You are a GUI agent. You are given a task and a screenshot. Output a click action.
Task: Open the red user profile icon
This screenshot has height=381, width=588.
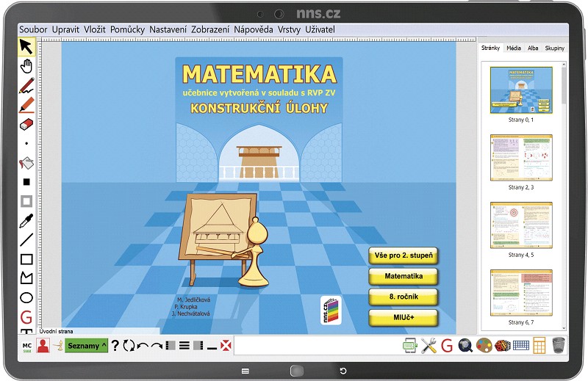click(43, 346)
